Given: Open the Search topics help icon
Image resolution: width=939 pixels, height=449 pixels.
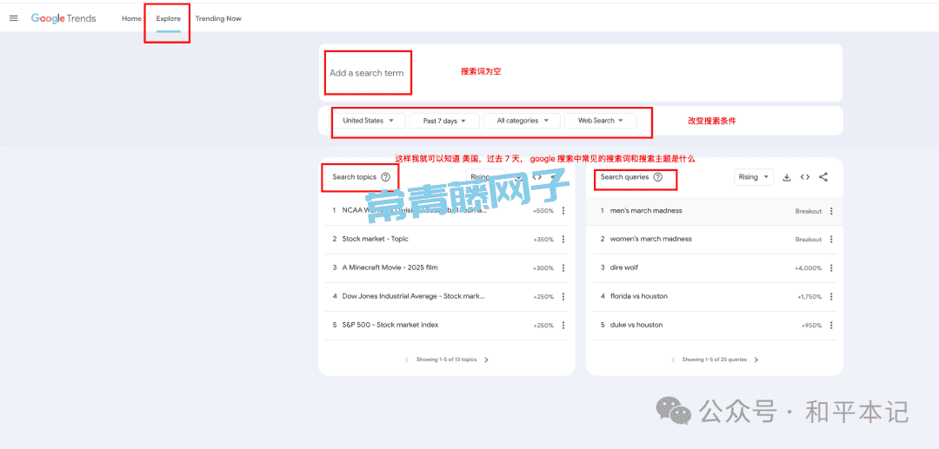Looking at the screenshot, I should tap(386, 177).
